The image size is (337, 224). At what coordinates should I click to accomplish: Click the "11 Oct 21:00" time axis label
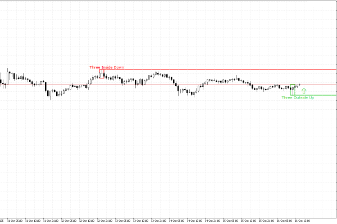point(52,220)
